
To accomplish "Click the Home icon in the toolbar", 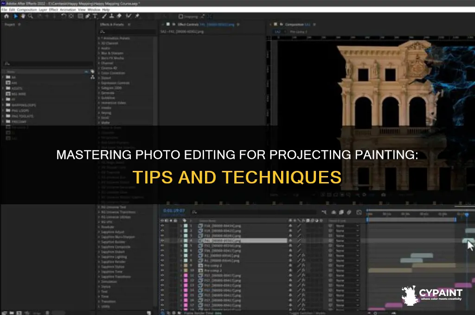I will (6, 16).
